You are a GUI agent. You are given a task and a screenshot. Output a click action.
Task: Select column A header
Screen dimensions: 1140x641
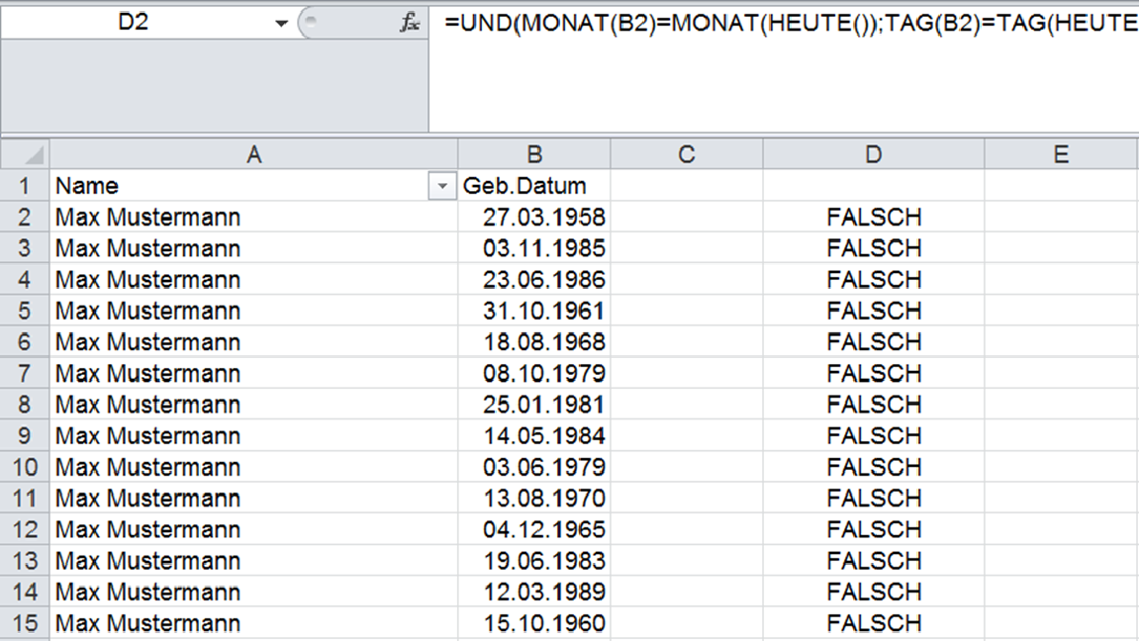tap(254, 154)
